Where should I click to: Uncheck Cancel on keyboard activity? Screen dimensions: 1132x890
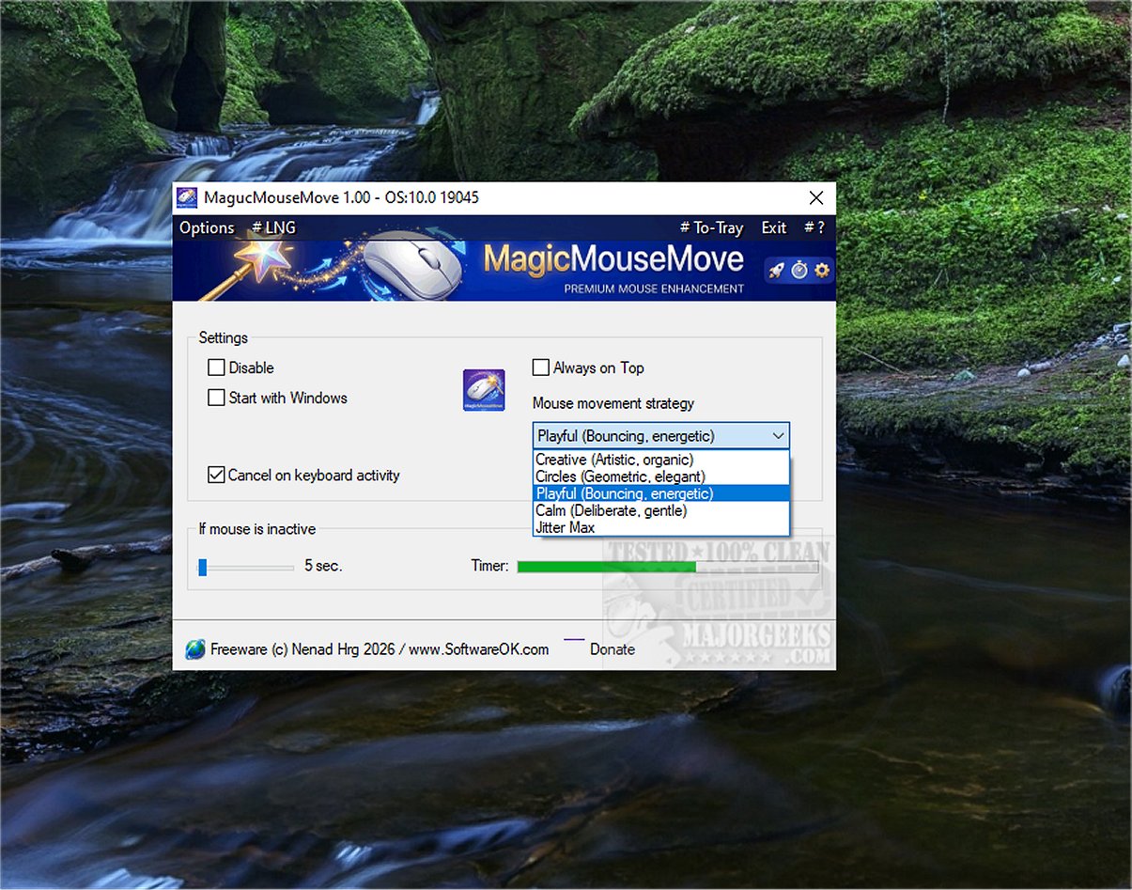point(216,475)
